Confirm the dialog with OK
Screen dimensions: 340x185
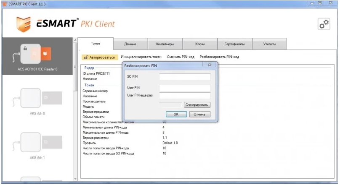[176, 114]
